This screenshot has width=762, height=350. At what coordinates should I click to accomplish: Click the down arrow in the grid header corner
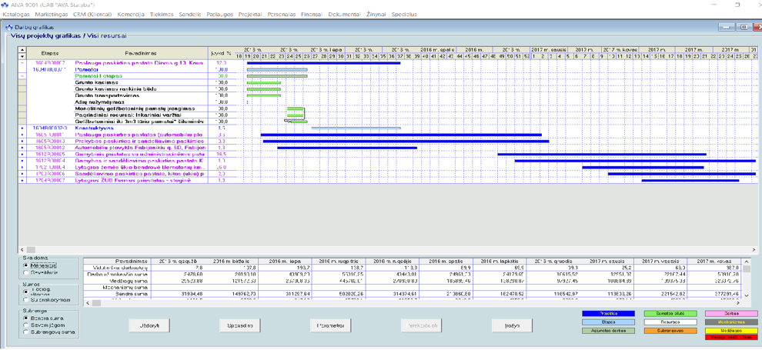[x=22, y=57]
